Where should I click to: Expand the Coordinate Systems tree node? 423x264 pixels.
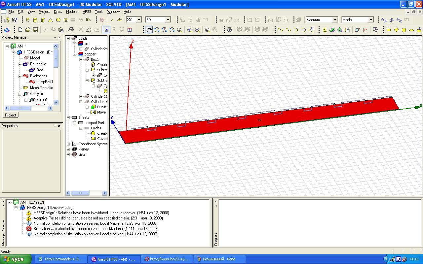pyautogui.click(x=68, y=144)
